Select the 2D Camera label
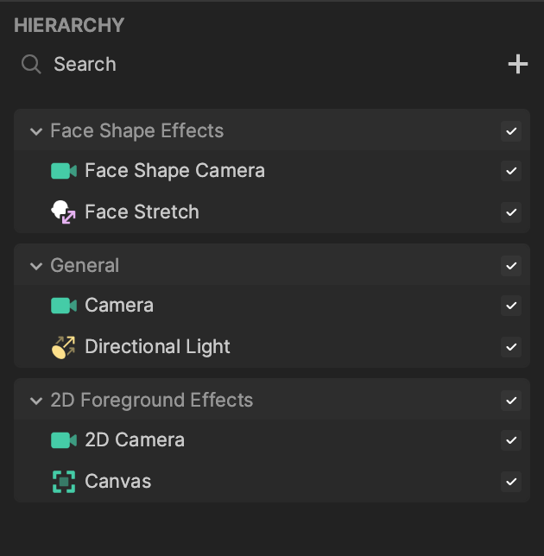Screen dimensions: 544x556 pos(135,440)
